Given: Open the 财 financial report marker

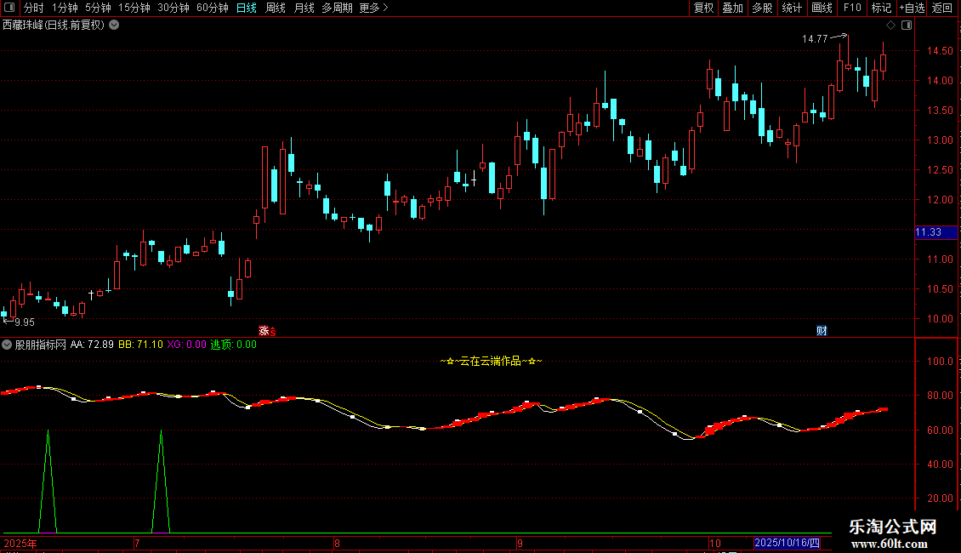Looking at the screenshot, I should pos(822,330).
